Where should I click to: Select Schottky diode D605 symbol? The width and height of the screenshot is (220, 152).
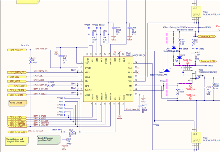[x=167, y=70]
